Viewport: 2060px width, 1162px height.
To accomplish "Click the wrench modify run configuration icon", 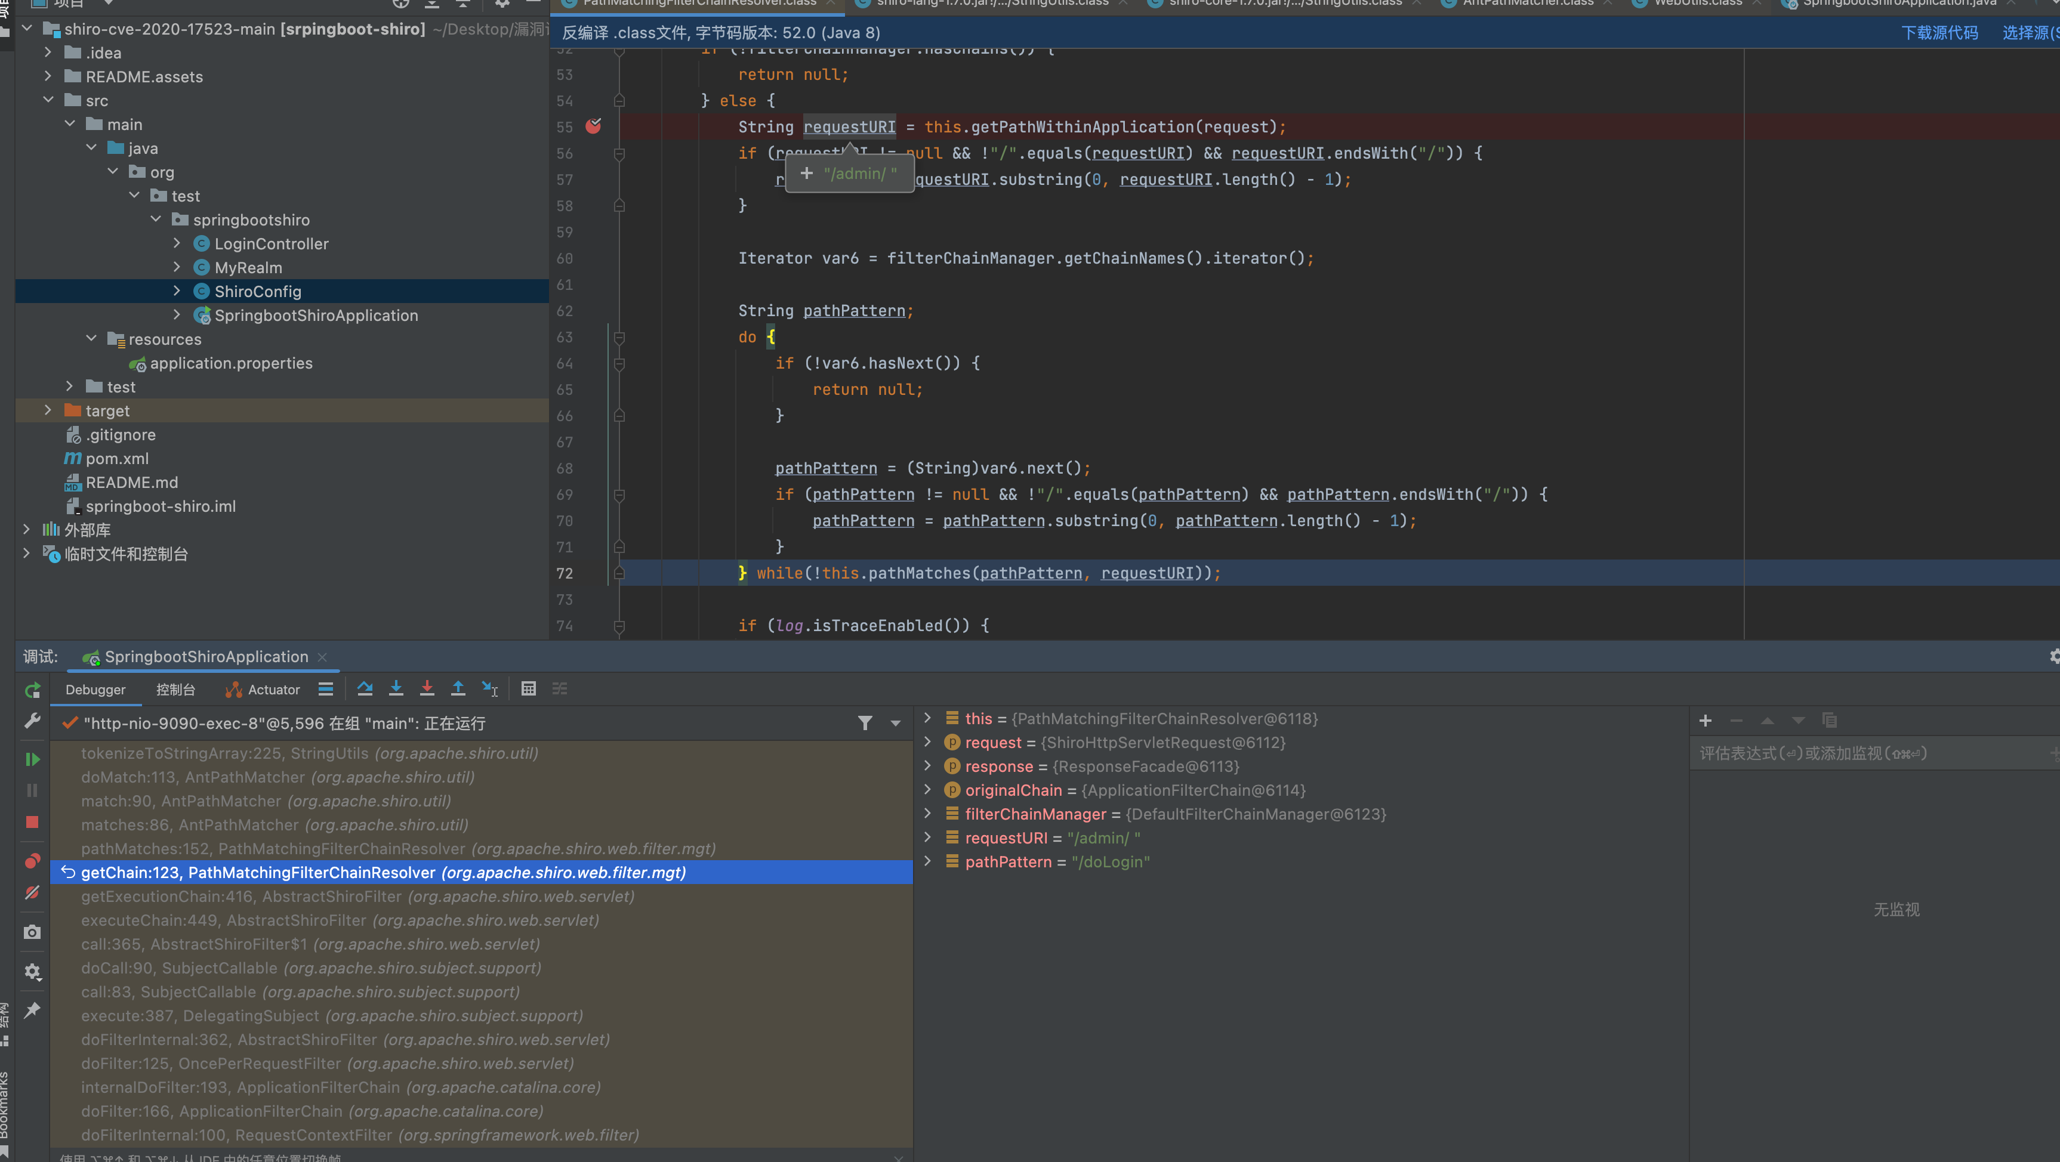I will click(x=32, y=721).
